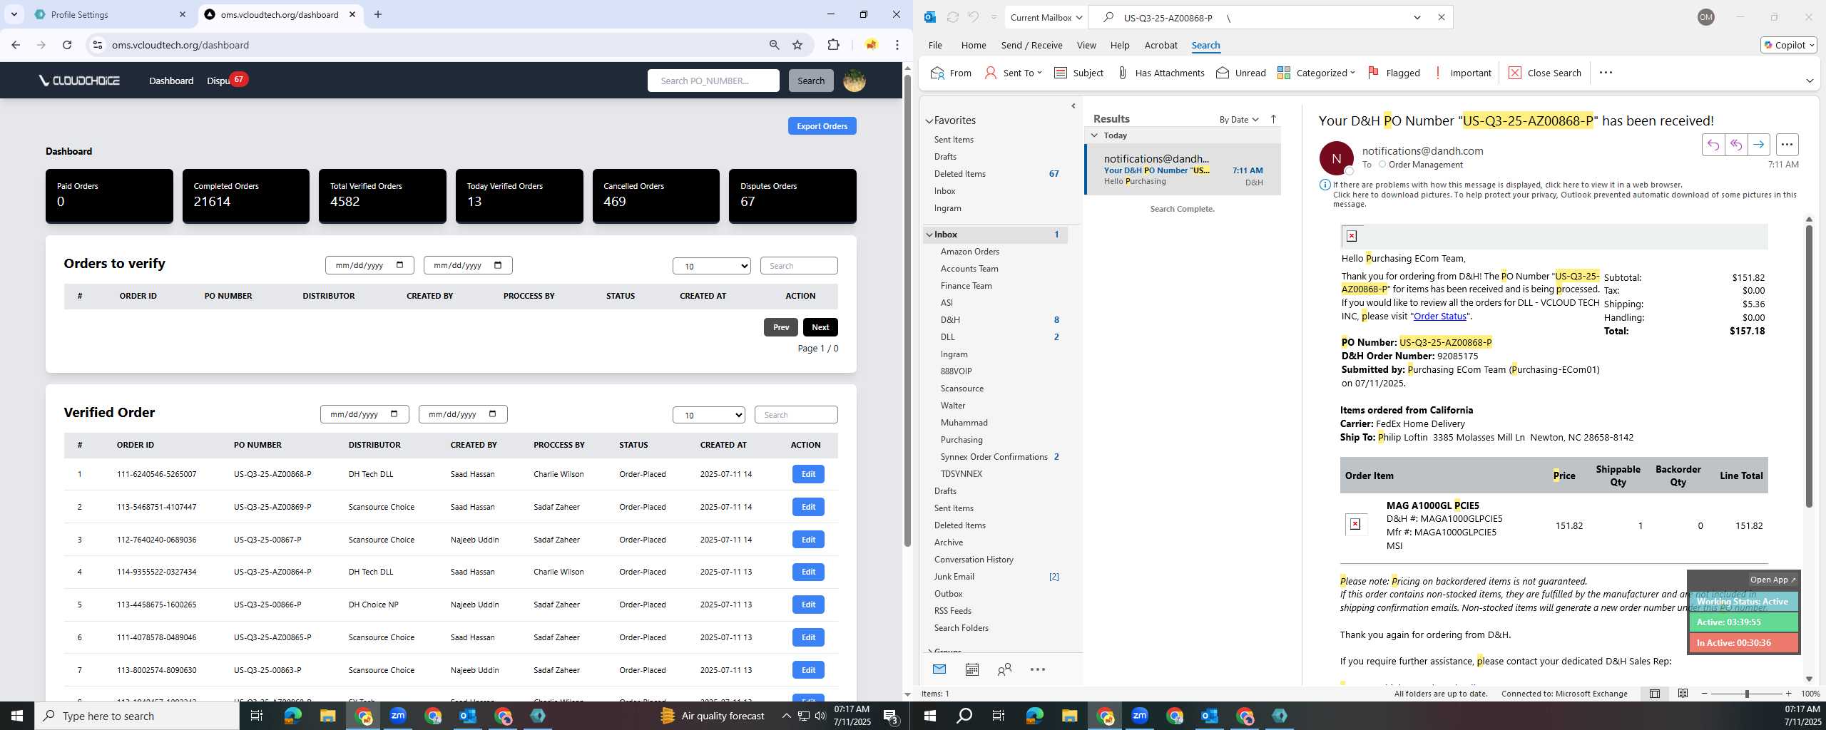The width and height of the screenshot is (1826, 730).
Task: Open Outlook View tab
Action: 1086,45
